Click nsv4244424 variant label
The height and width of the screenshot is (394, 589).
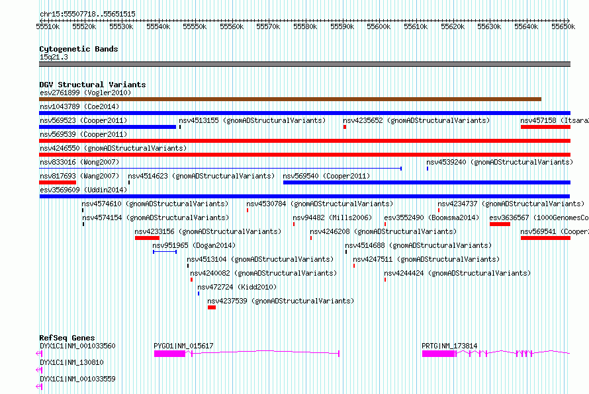[x=457, y=273]
